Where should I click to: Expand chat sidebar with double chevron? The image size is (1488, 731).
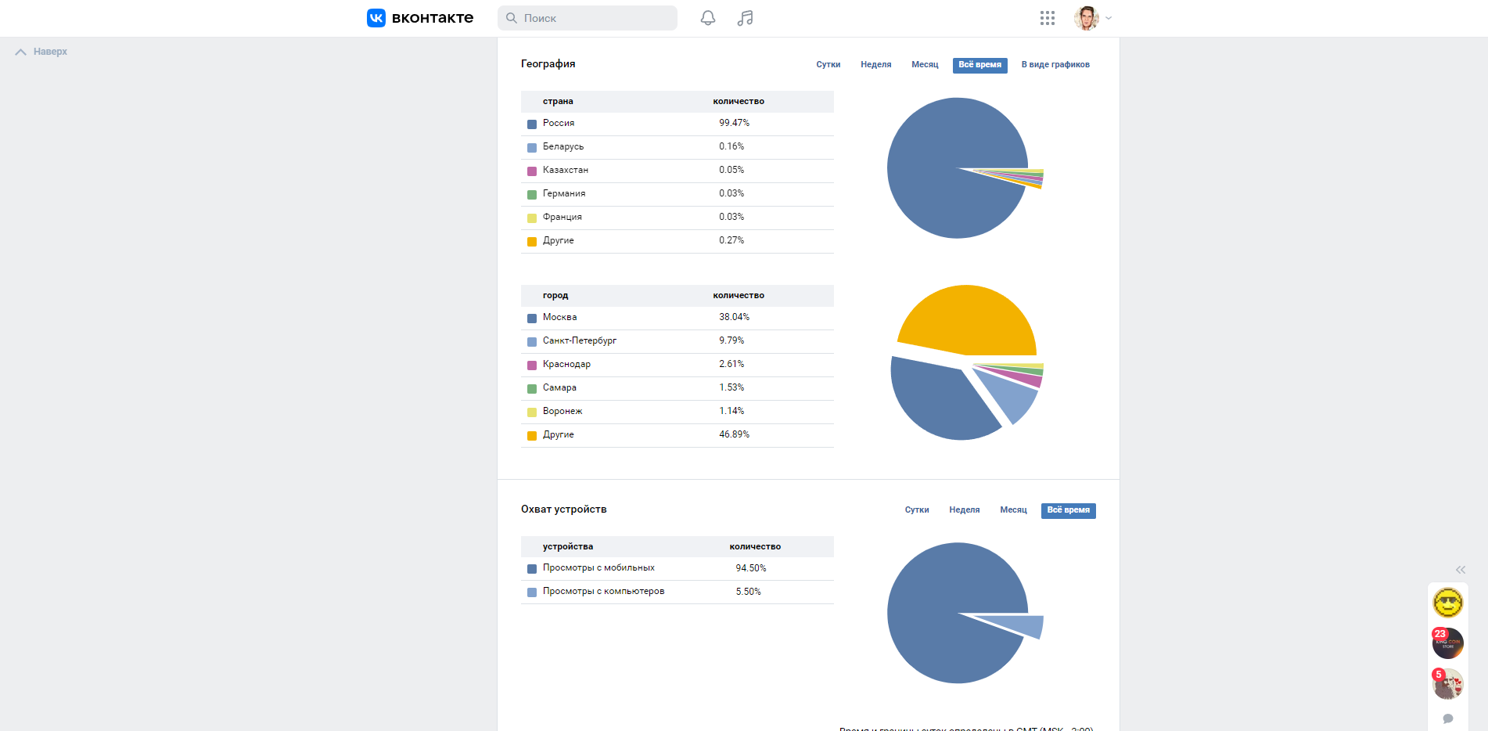[x=1460, y=570]
